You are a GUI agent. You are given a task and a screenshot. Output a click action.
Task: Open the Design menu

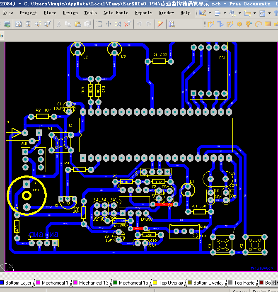tap(70, 13)
